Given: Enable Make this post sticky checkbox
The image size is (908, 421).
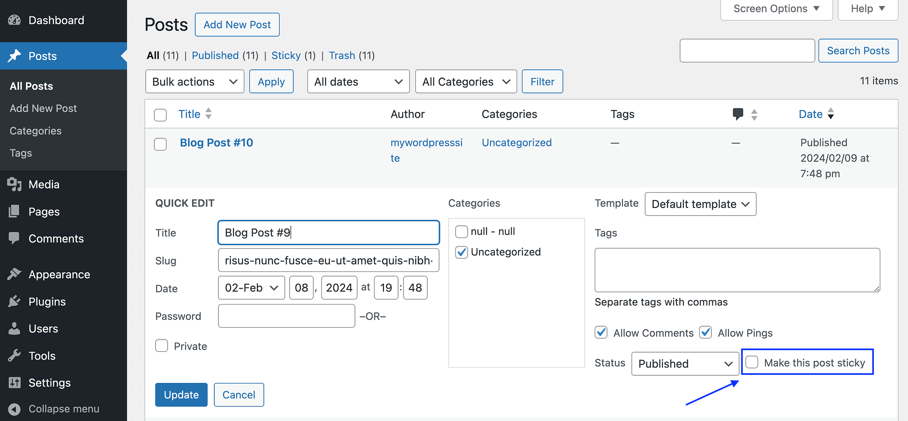Looking at the screenshot, I should [x=752, y=363].
